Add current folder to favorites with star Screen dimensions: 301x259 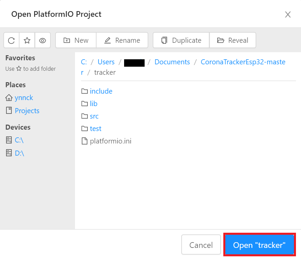[27, 40]
